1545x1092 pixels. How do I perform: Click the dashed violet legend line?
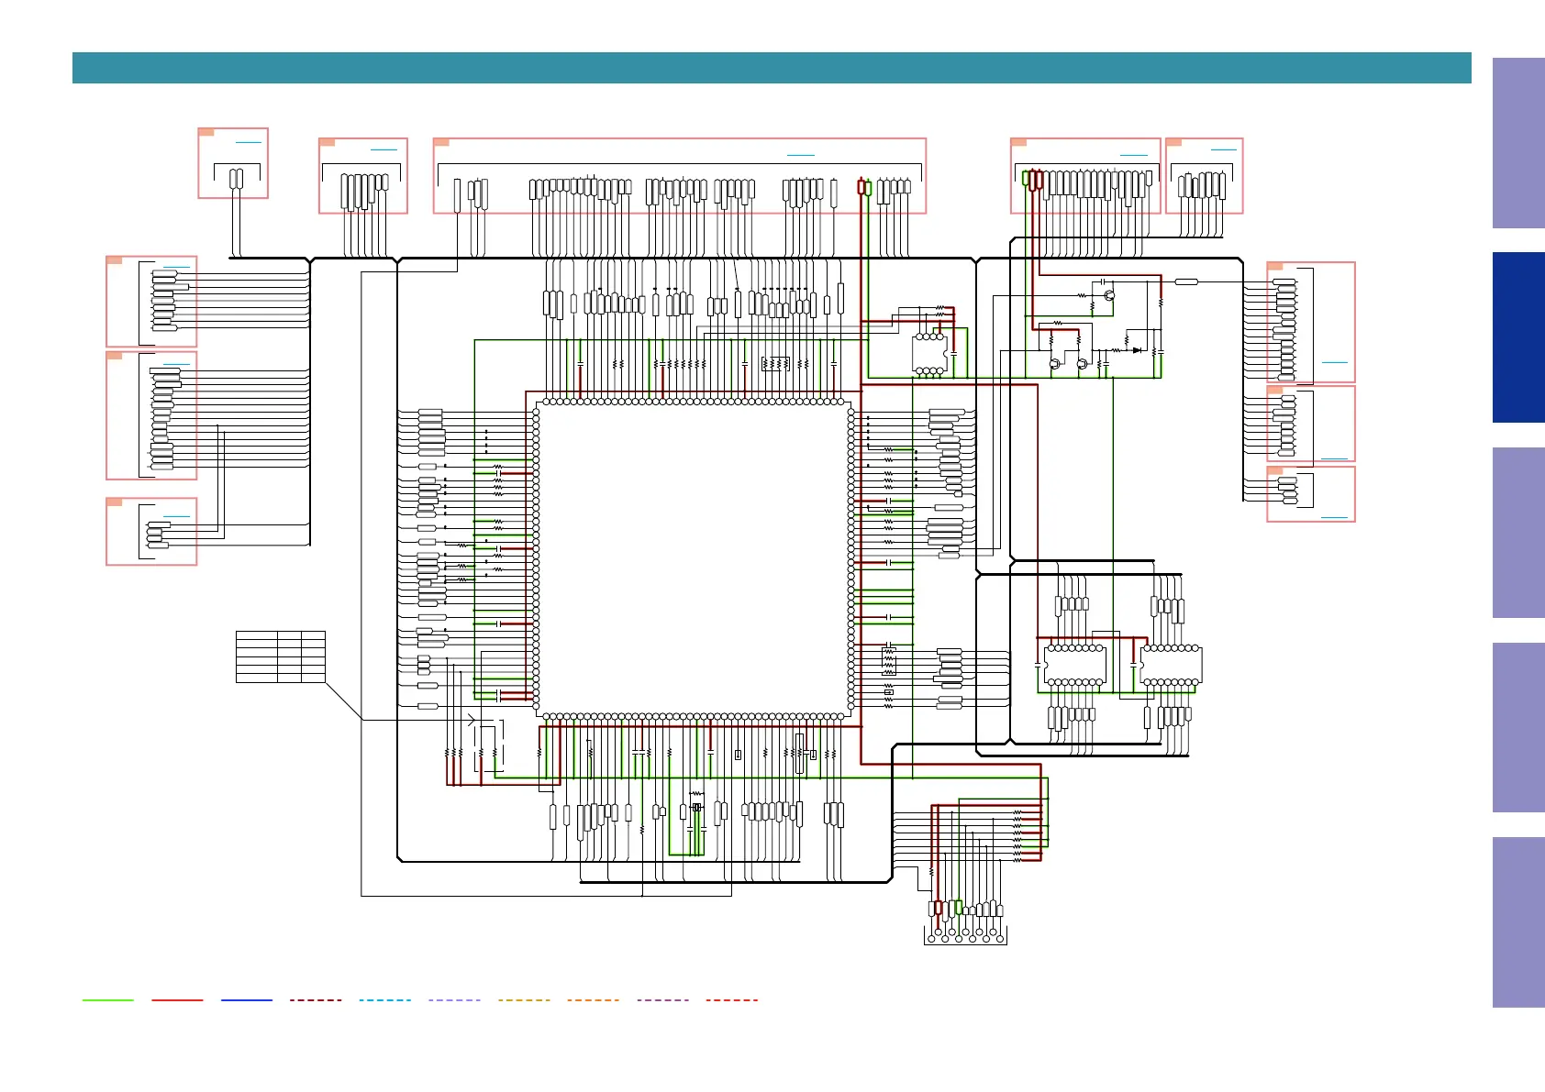tap(662, 999)
